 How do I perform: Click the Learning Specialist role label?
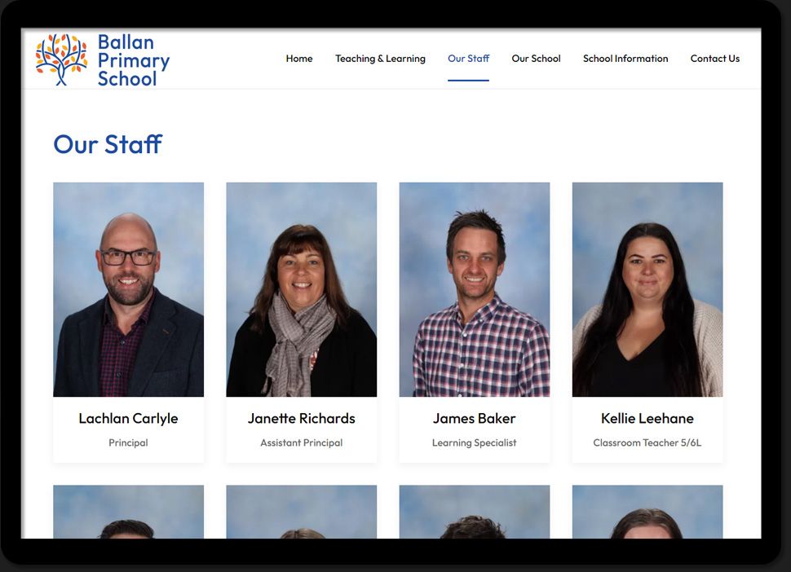(475, 443)
